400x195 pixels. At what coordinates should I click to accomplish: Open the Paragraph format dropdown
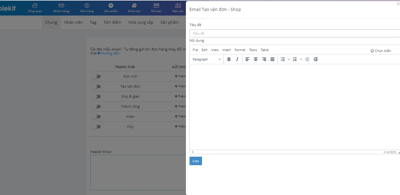(x=207, y=59)
